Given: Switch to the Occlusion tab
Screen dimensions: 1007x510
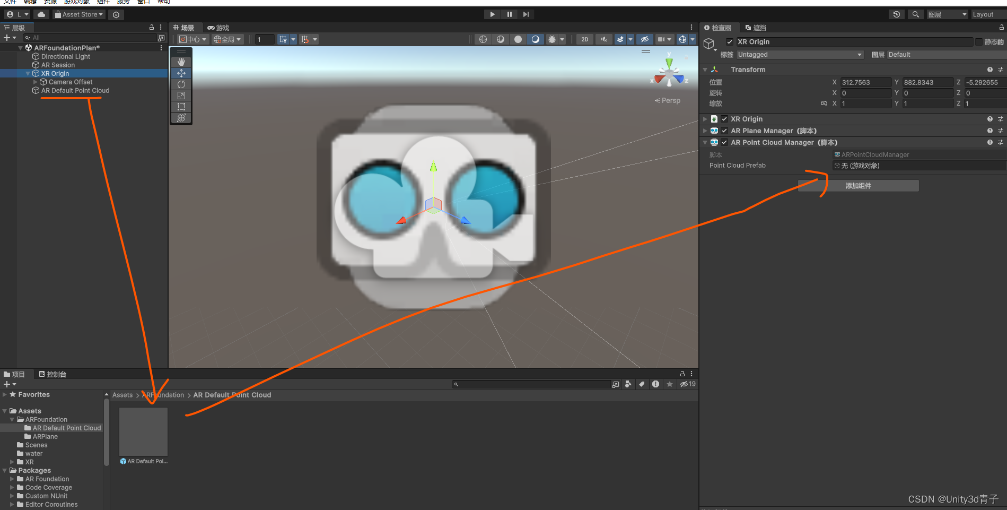Looking at the screenshot, I should click(756, 28).
